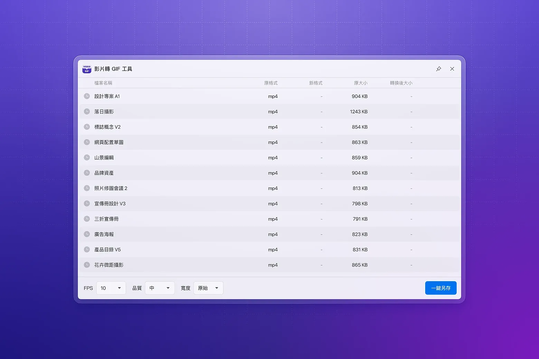Pin the window with the pushpin icon
This screenshot has height=359, width=539.
pyautogui.click(x=438, y=69)
